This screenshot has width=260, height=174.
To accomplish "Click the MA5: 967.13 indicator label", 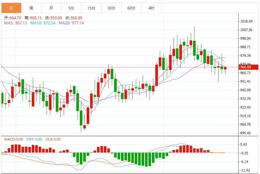I will [15, 23].
